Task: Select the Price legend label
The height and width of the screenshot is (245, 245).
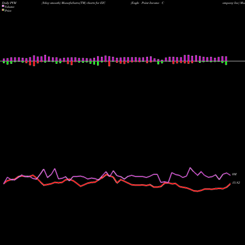Action: [x=8, y=11]
